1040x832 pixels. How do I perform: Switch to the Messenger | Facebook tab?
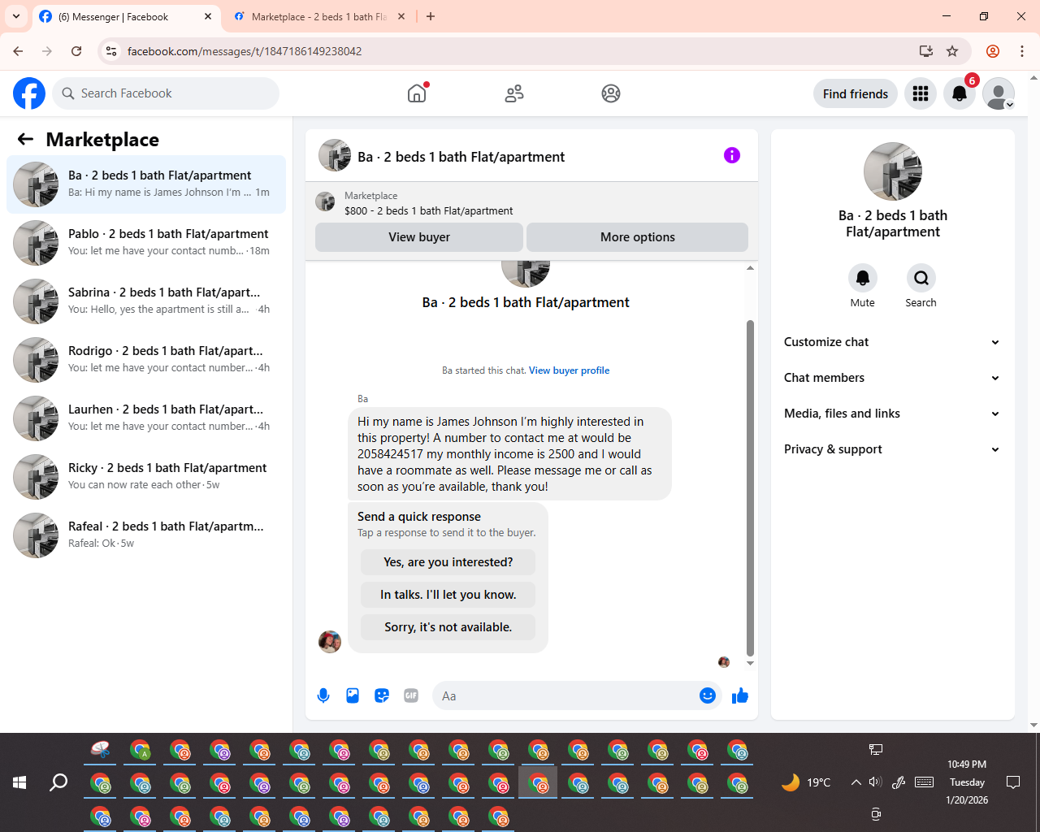(x=126, y=16)
